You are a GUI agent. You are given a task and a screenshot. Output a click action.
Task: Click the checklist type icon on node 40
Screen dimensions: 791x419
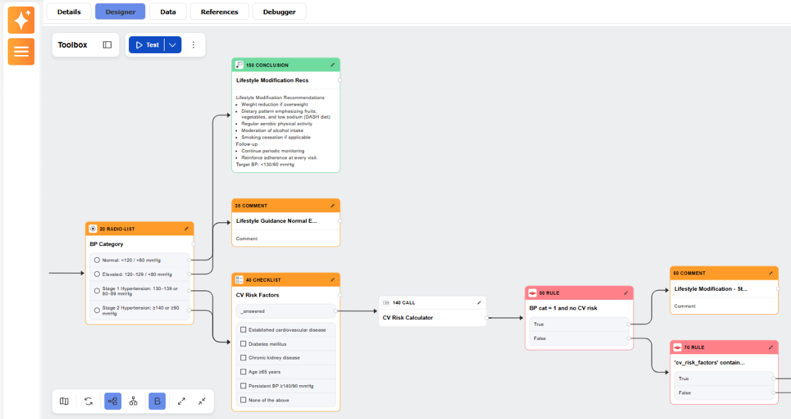(x=239, y=280)
